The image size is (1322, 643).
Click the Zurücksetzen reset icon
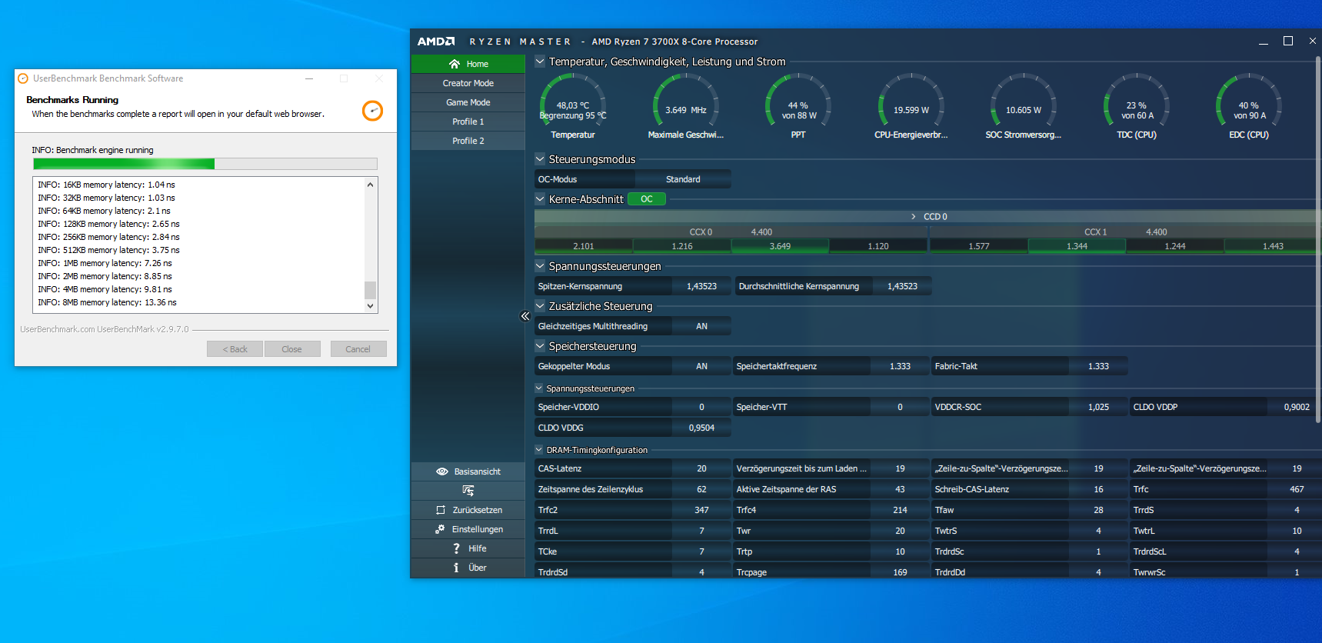click(x=441, y=510)
